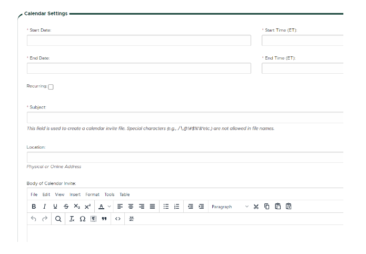Screen dimensions: 366x254
Task: Center align the text
Action: (131, 207)
